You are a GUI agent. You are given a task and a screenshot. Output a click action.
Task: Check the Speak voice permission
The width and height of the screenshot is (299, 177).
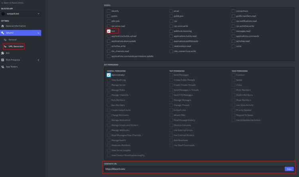[x=233, y=80]
